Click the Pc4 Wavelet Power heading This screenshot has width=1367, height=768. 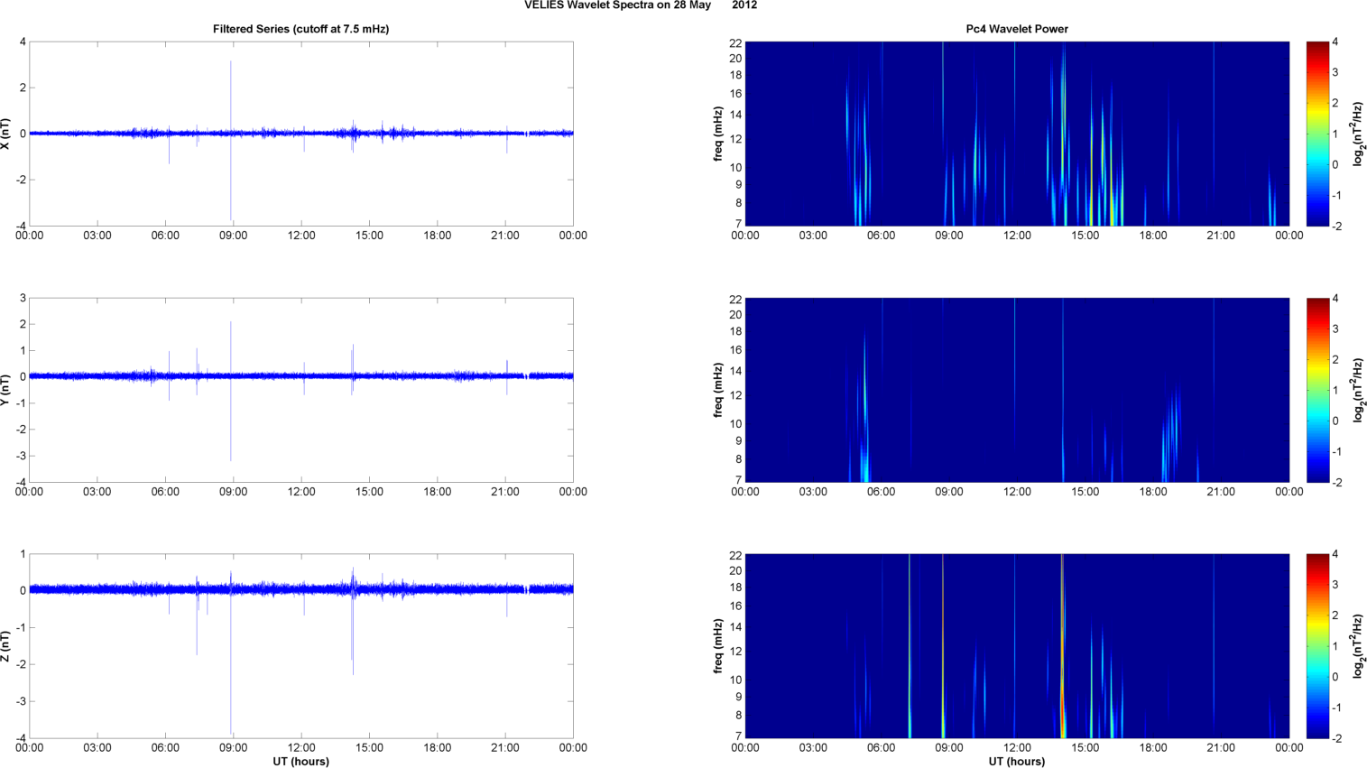click(1017, 29)
